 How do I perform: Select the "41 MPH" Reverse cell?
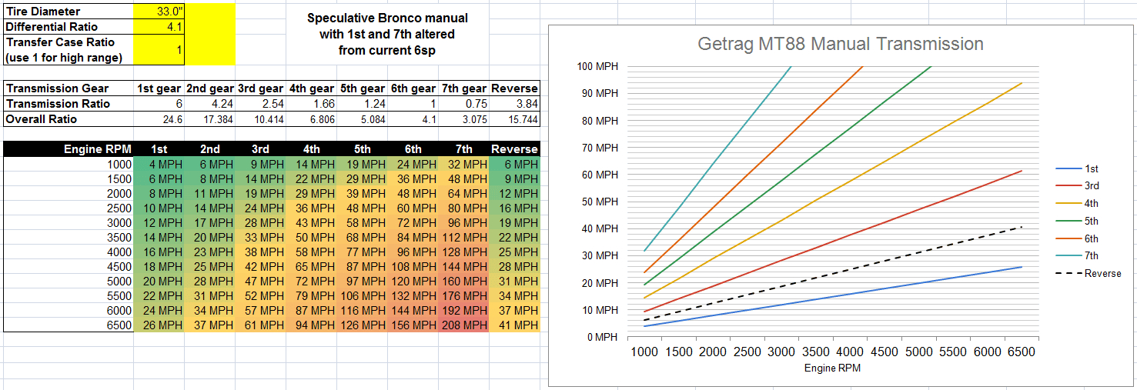click(x=514, y=325)
